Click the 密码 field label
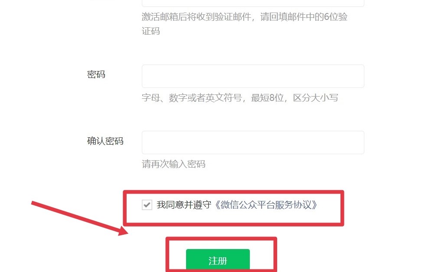The width and height of the screenshot is (432, 272). coord(96,74)
